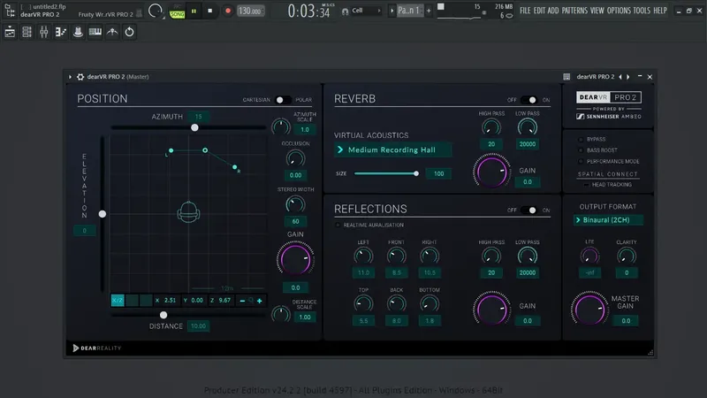Screen dimensions: 707x398
Task: Open the pattern list arrow
Action: 392,11
